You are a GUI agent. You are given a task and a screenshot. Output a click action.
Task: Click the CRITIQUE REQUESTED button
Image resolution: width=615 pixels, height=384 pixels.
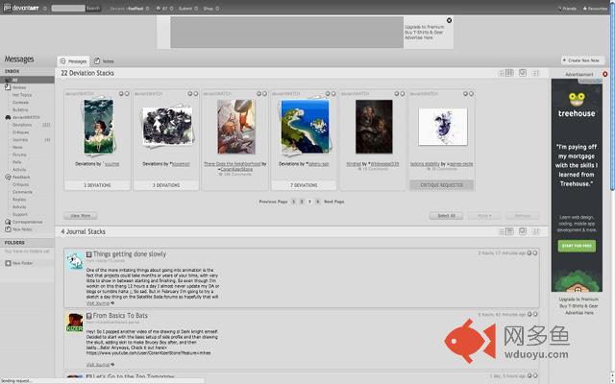click(x=442, y=185)
